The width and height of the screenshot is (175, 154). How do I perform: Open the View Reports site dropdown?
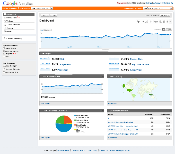tap(42, 8)
